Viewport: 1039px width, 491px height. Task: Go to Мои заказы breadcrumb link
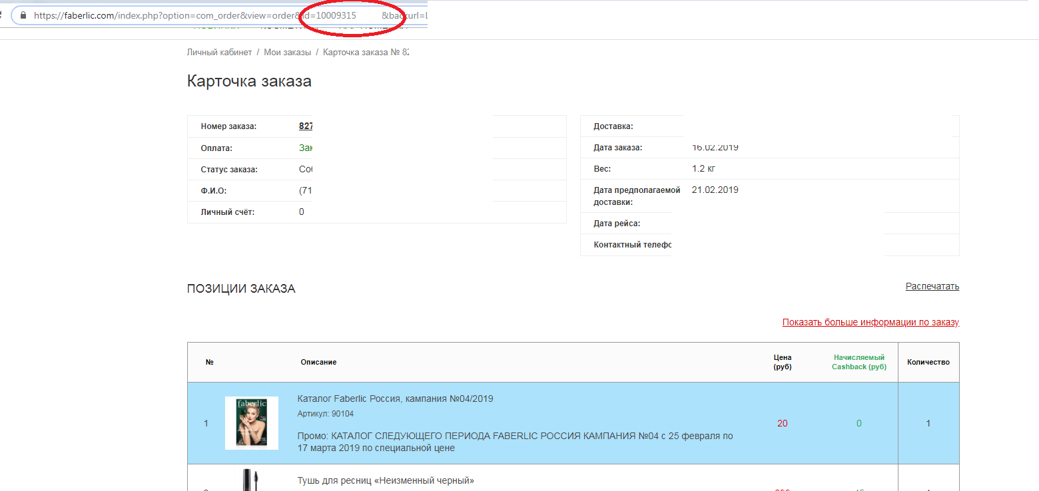click(287, 52)
